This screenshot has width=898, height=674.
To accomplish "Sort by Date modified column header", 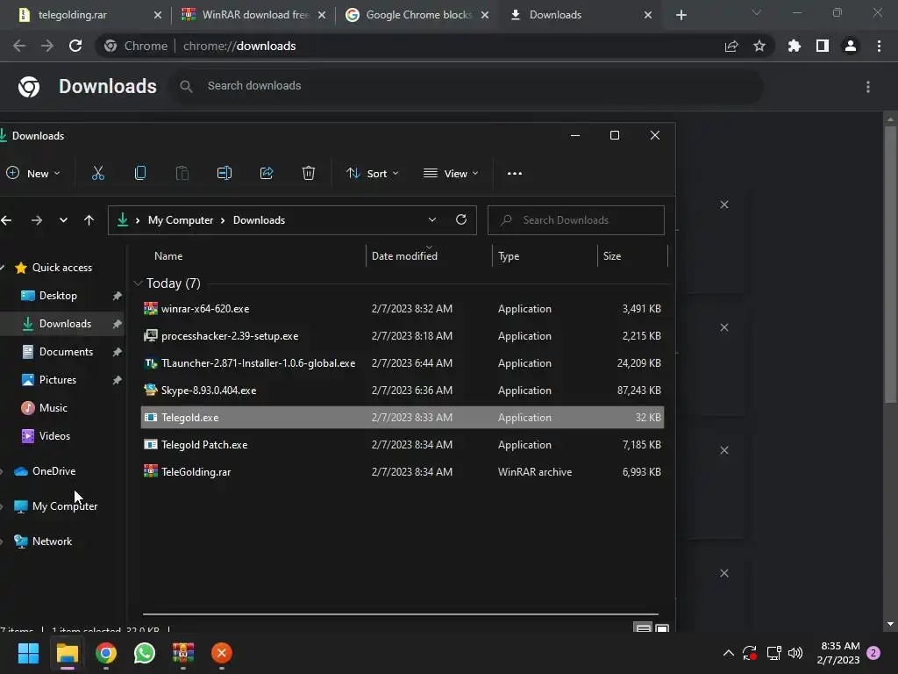I will [404, 256].
